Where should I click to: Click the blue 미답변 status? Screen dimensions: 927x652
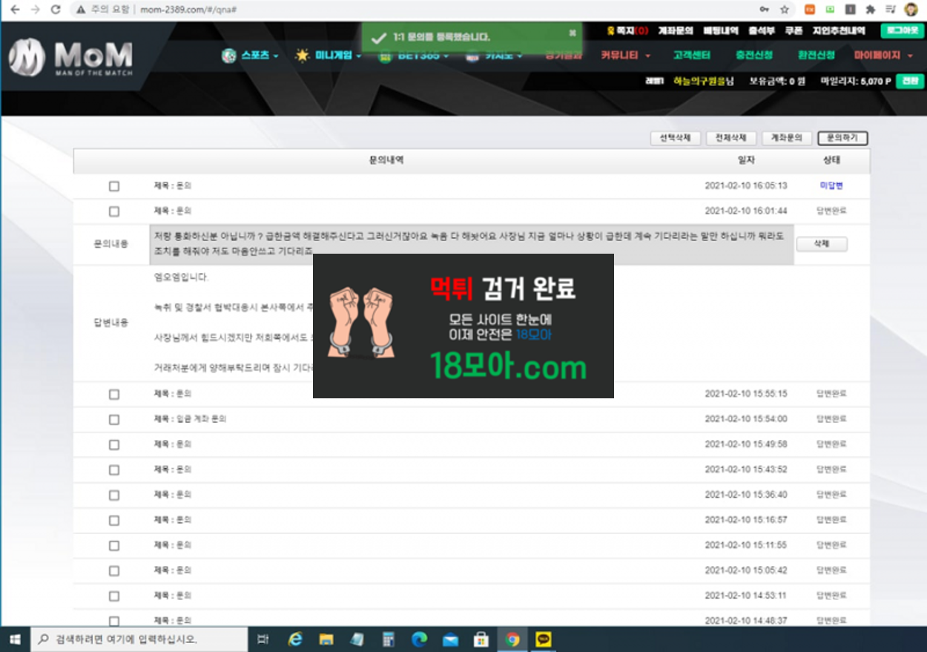[831, 185]
